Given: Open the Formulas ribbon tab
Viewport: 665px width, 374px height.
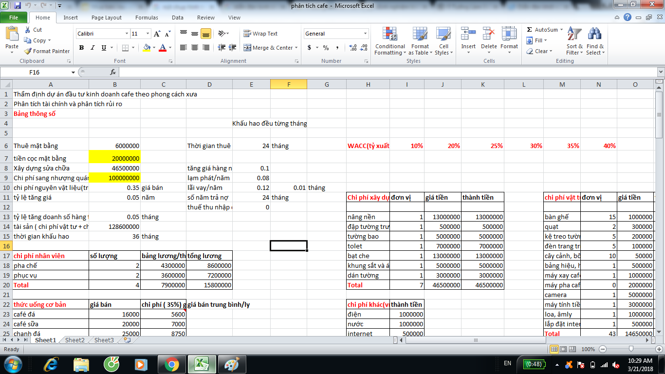Looking at the screenshot, I should click(x=147, y=18).
